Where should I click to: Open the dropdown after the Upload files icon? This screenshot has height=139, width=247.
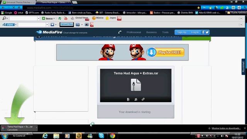coord(82,25)
